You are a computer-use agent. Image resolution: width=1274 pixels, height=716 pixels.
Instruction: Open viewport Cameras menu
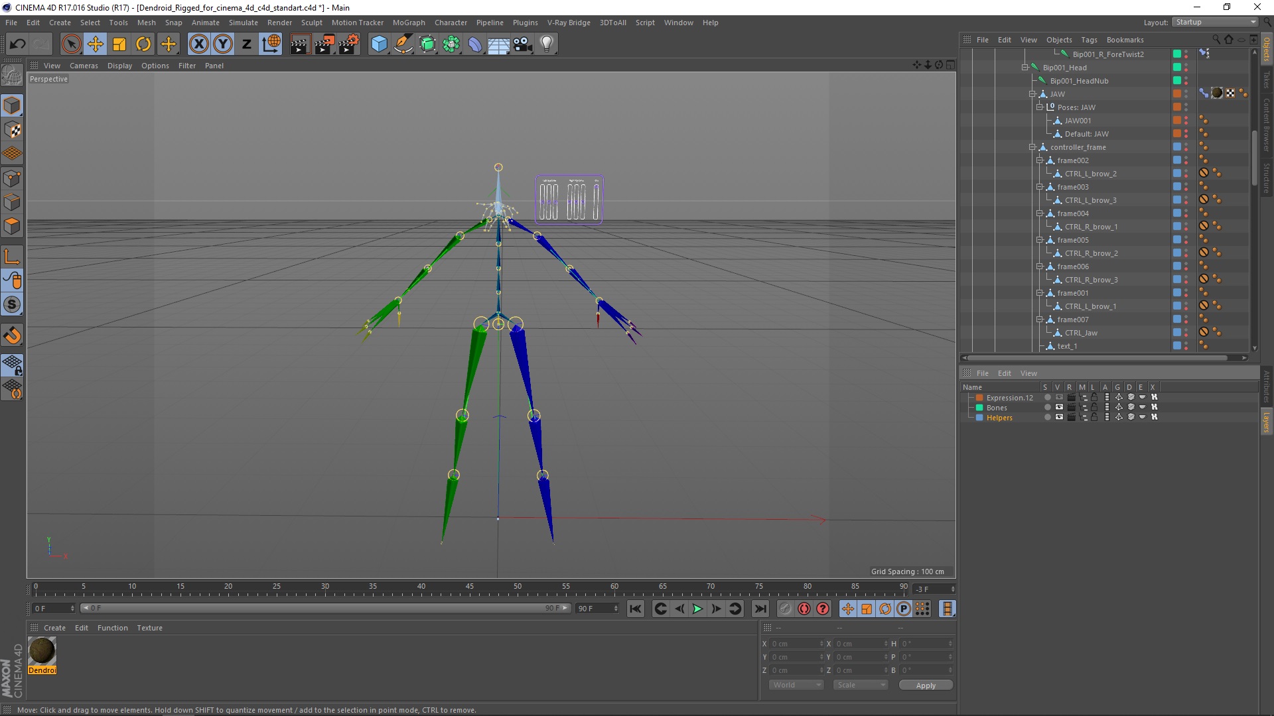(84, 66)
